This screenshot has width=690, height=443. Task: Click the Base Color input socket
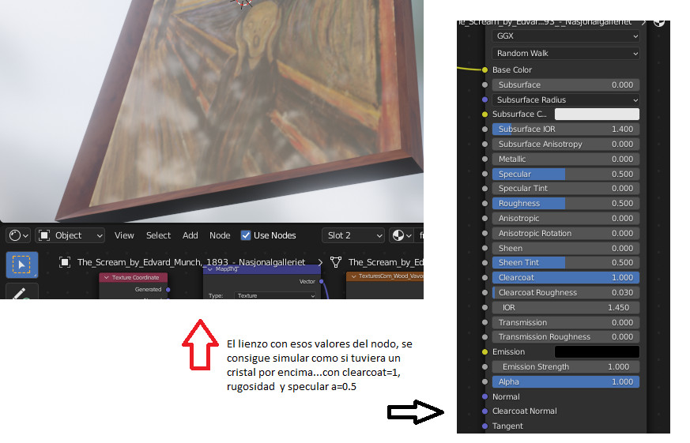coord(485,69)
